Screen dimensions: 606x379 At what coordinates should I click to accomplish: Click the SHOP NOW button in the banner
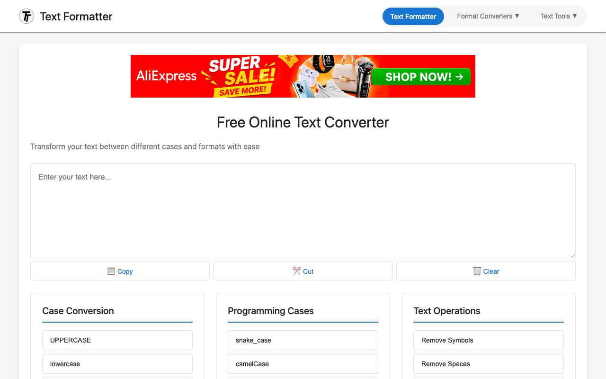[x=421, y=77]
